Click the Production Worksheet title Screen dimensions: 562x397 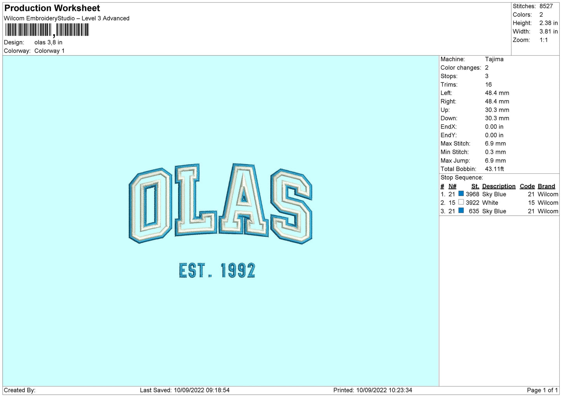tap(52, 8)
